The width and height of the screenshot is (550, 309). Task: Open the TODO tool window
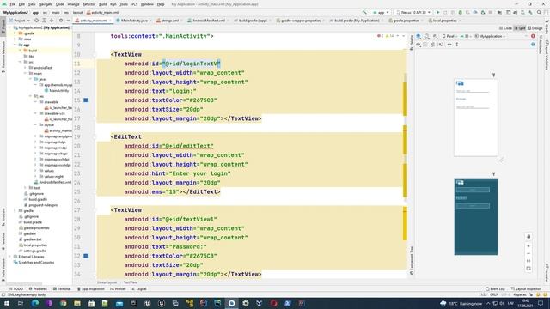[16, 289]
